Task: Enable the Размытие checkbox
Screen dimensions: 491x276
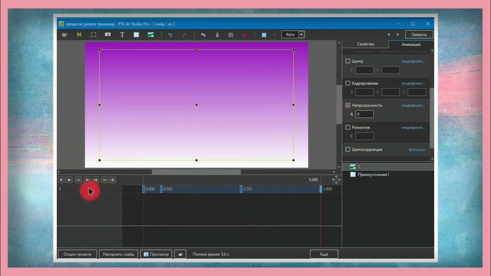Action: coord(348,127)
